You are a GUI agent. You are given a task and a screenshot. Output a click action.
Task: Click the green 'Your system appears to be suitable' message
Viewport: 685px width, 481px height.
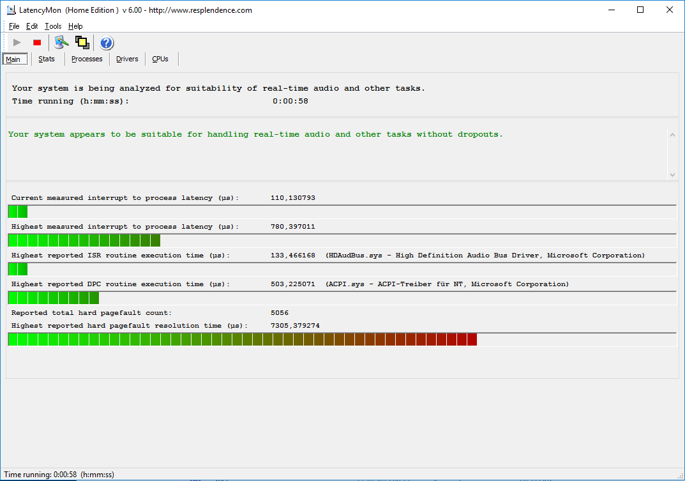[x=255, y=134]
